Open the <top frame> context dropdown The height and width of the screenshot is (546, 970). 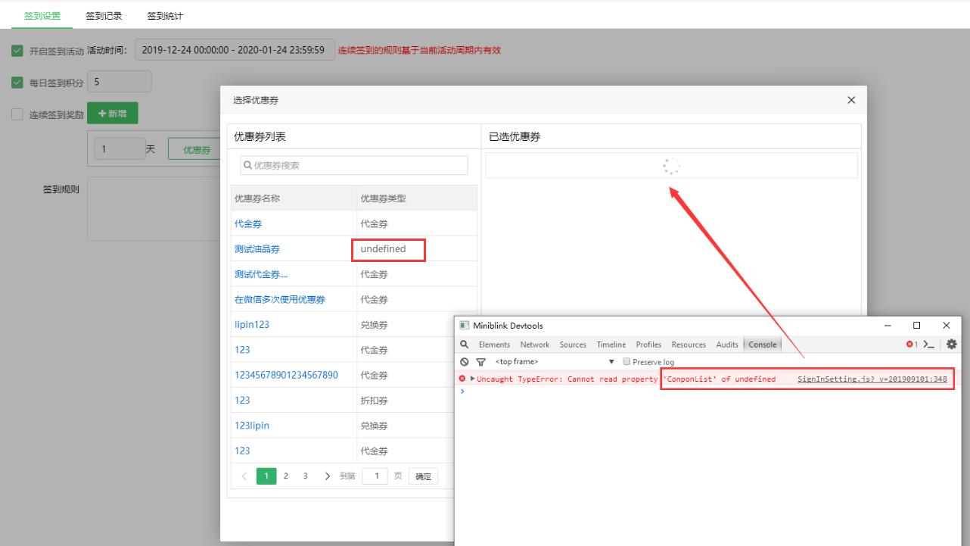click(555, 362)
